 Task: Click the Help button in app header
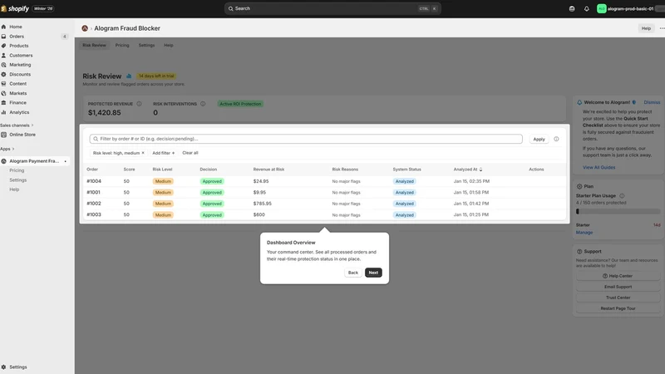pyautogui.click(x=646, y=28)
